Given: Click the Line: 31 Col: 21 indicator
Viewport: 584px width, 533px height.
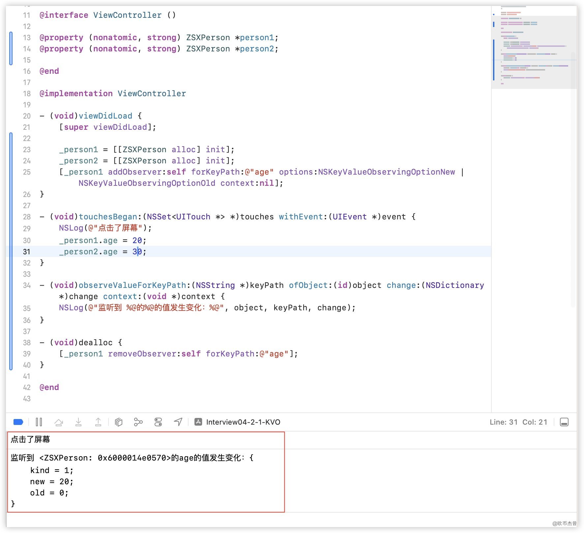Looking at the screenshot, I should coord(518,422).
